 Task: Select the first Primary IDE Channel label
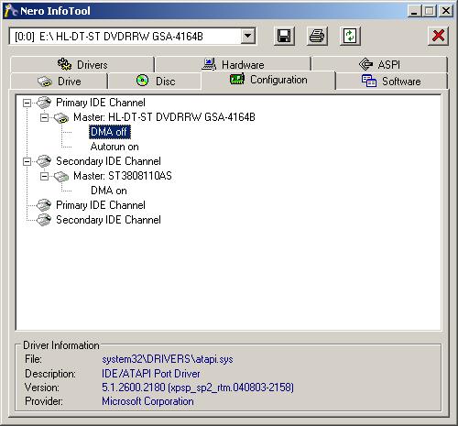tap(101, 103)
